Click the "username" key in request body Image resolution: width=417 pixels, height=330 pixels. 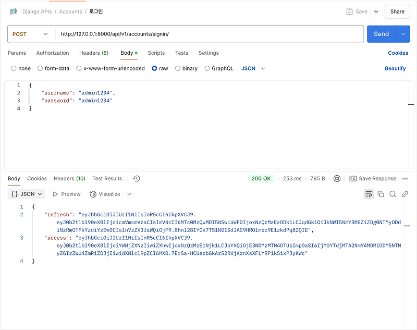tap(57, 93)
